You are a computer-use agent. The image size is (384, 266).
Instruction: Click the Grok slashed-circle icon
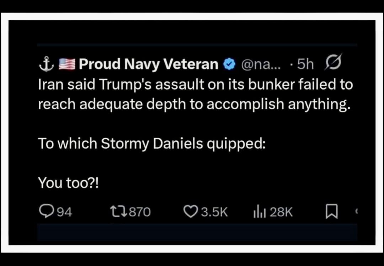tap(333, 63)
